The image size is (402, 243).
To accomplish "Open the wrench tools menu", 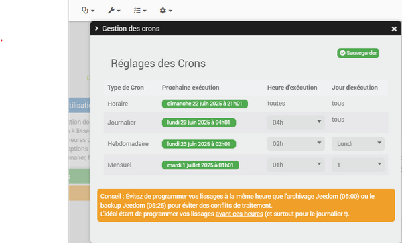I will (x=114, y=11).
